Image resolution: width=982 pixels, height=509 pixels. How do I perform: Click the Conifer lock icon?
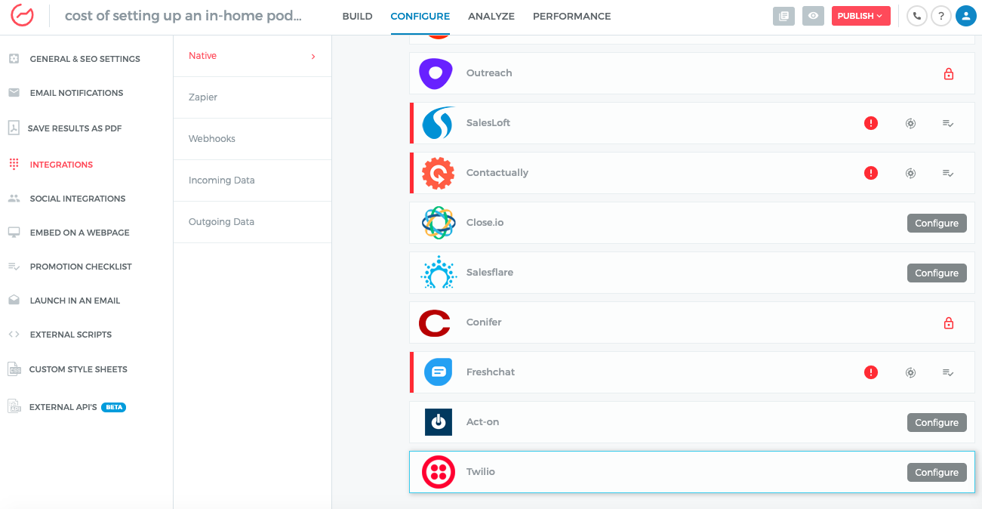click(949, 322)
